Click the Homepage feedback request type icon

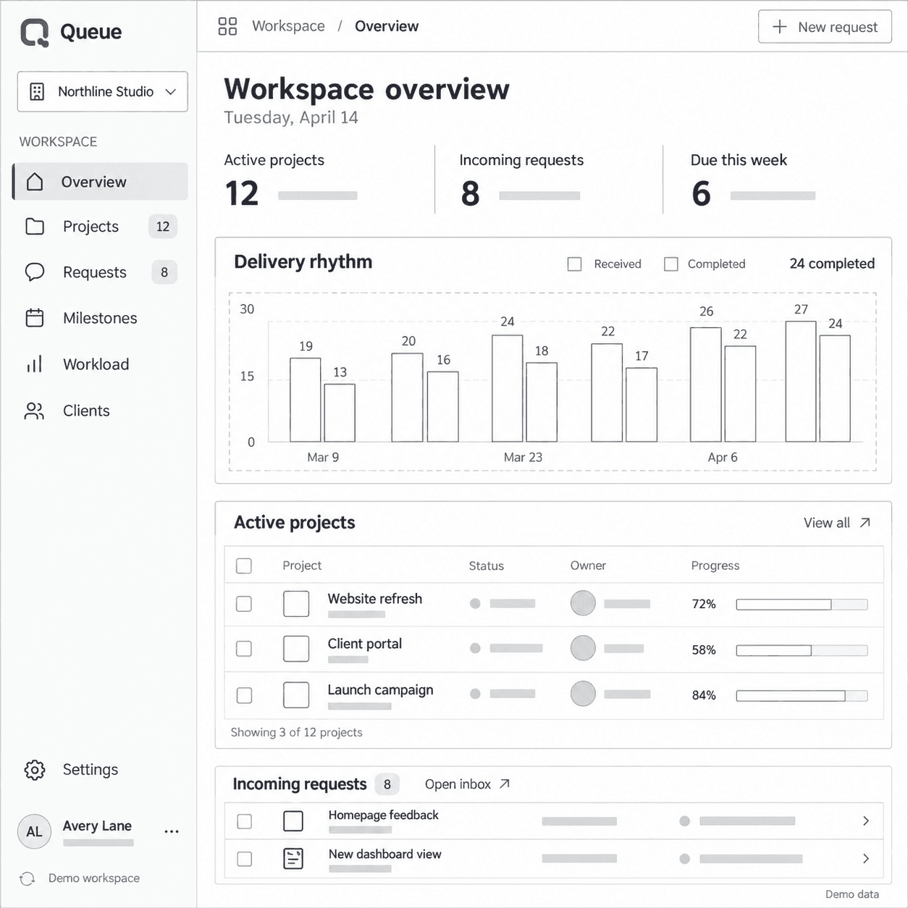tap(293, 821)
